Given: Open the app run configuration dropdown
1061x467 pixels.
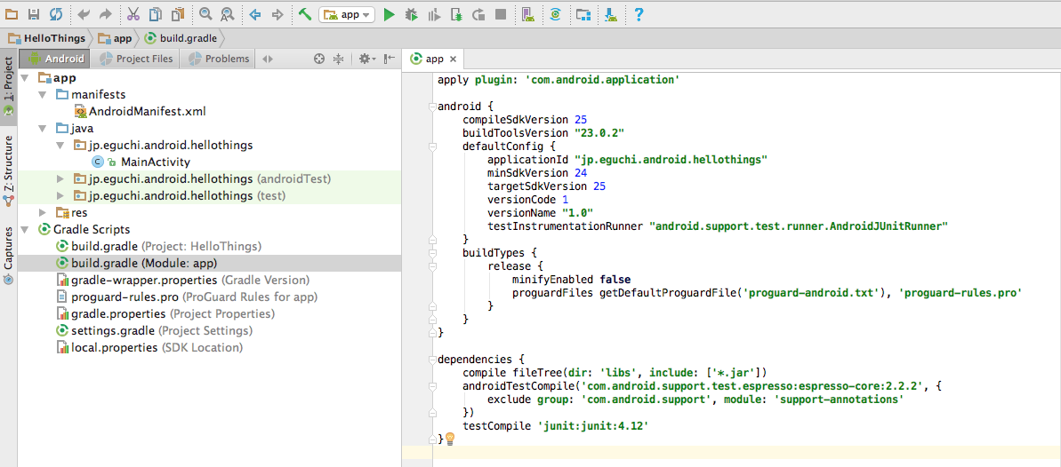Looking at the screenshot, I should tap(347, 14).
